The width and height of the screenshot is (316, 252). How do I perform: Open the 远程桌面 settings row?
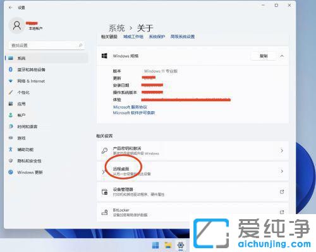tap(193, 171)
